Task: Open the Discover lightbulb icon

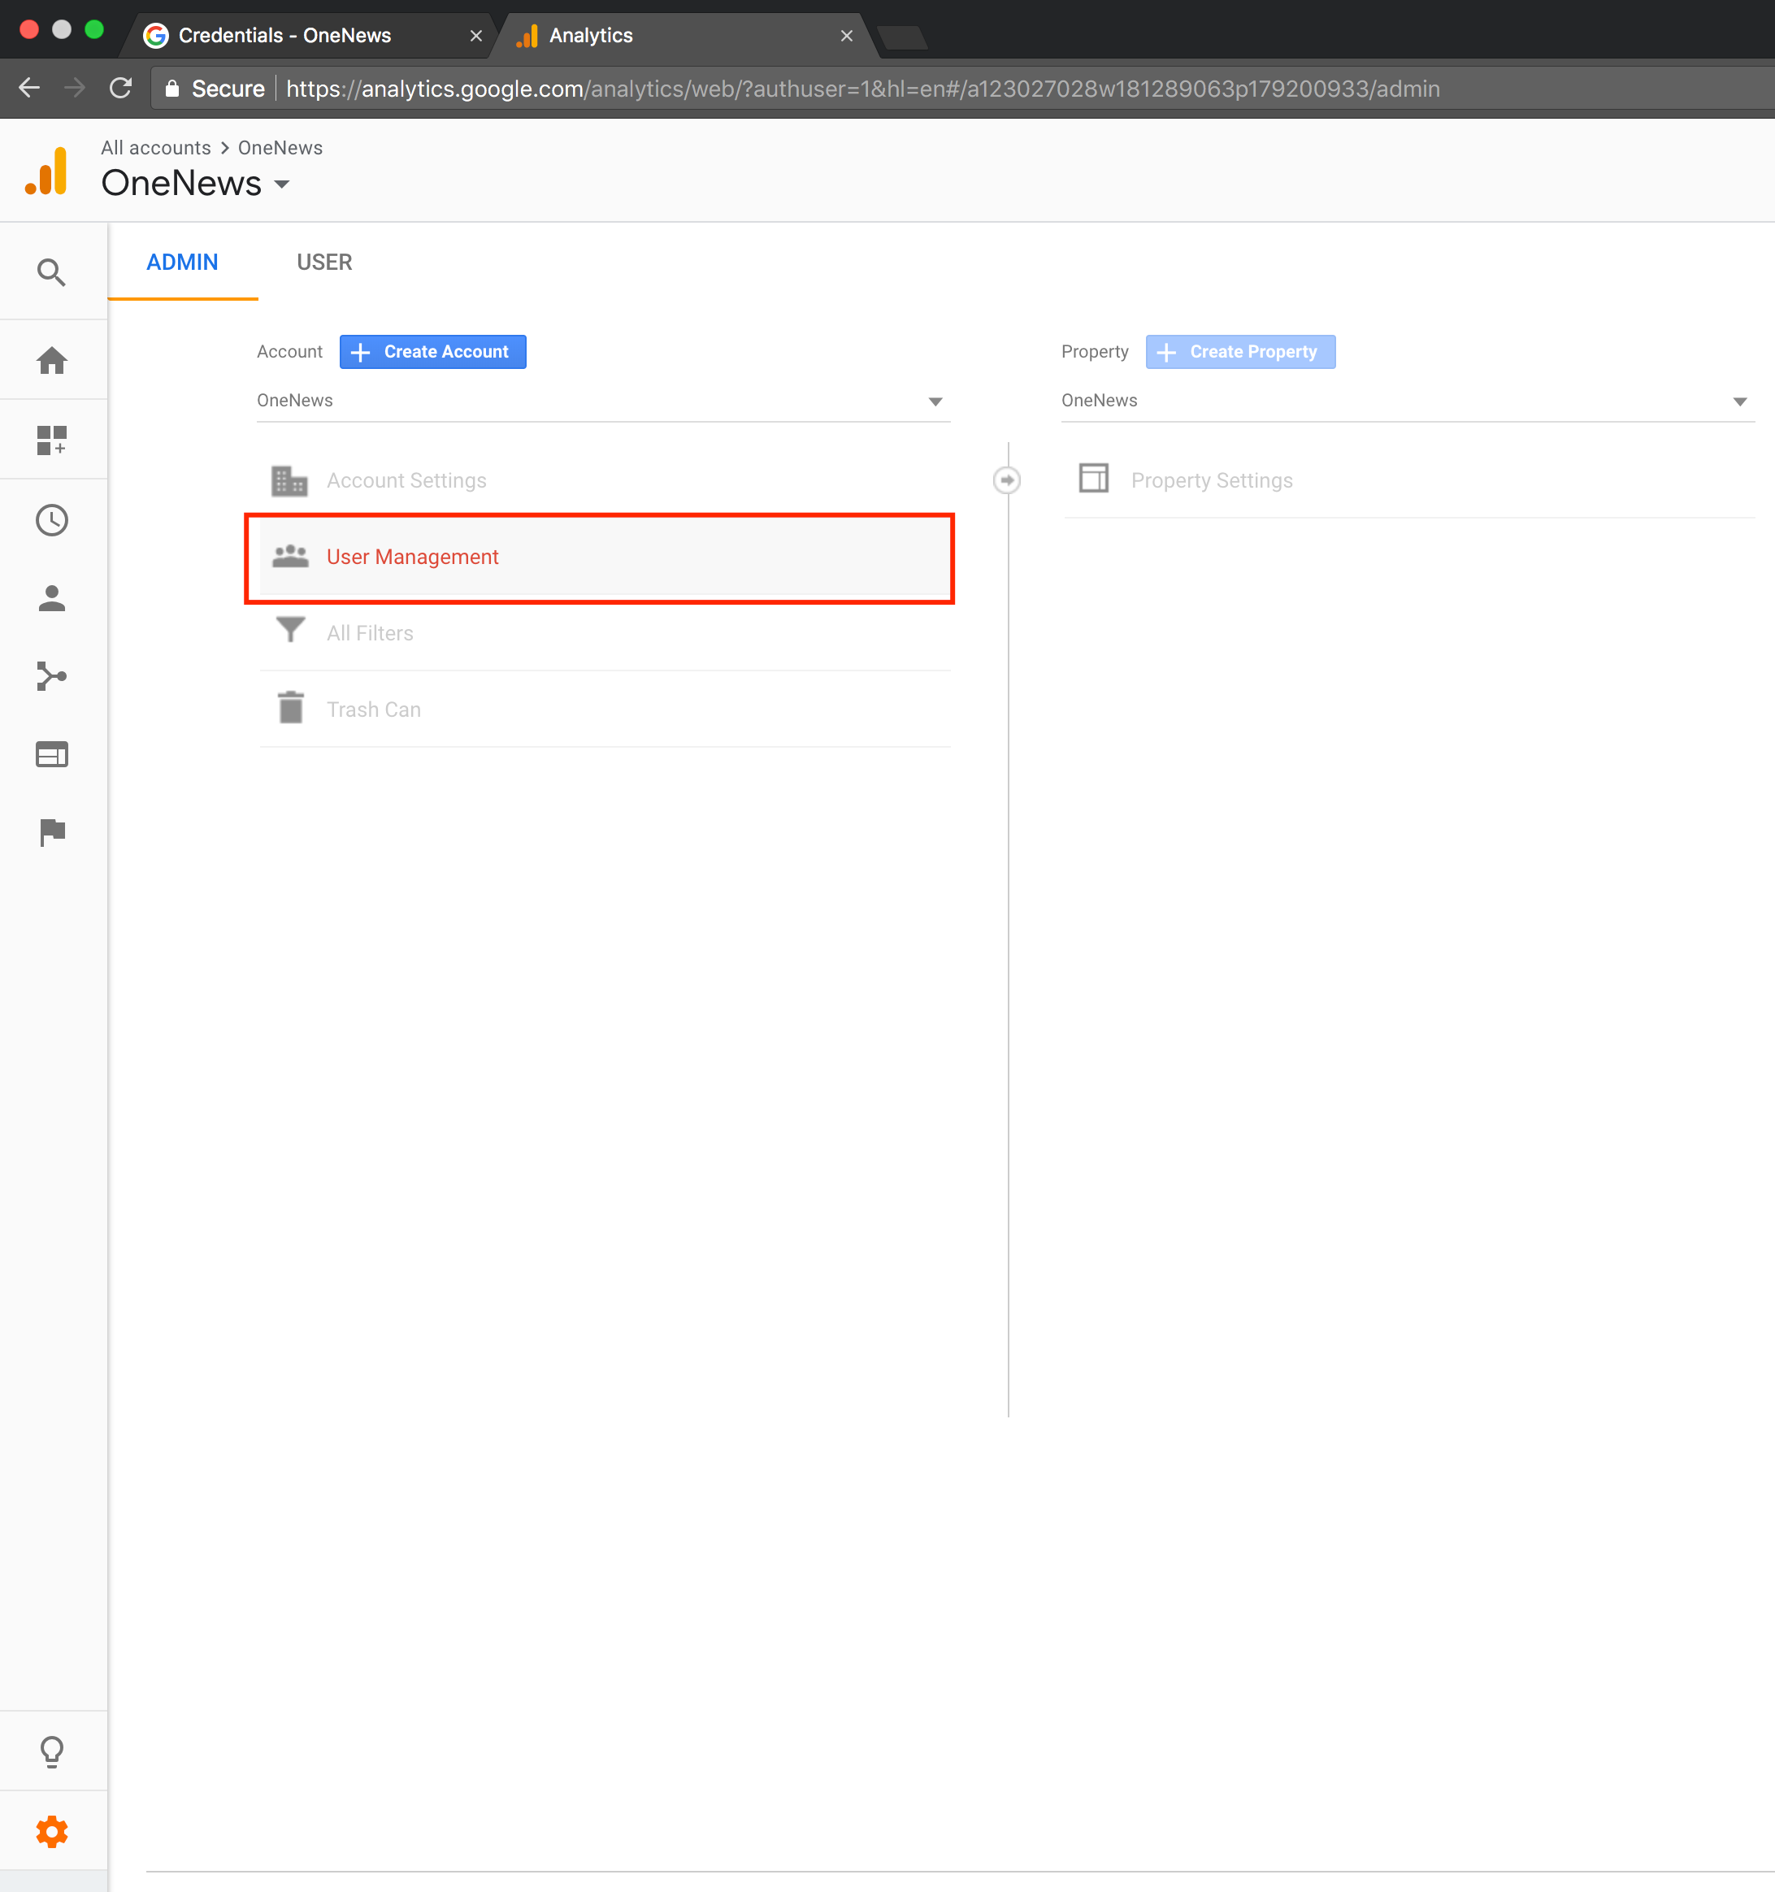Action: coord(51,1751)
